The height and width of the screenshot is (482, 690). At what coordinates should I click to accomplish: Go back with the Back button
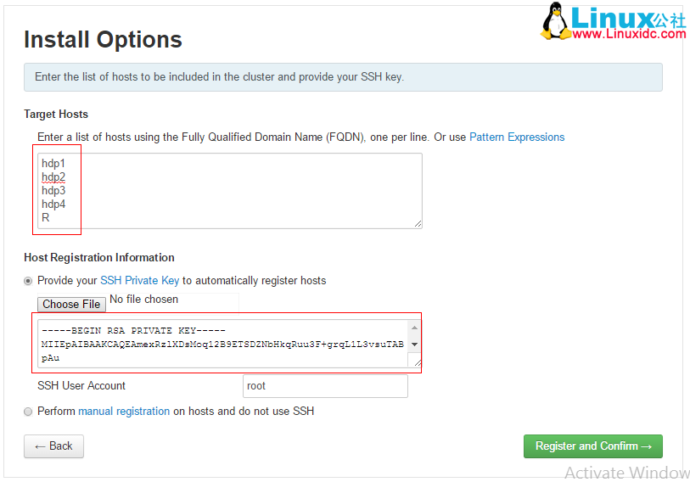tap(53, 446)
